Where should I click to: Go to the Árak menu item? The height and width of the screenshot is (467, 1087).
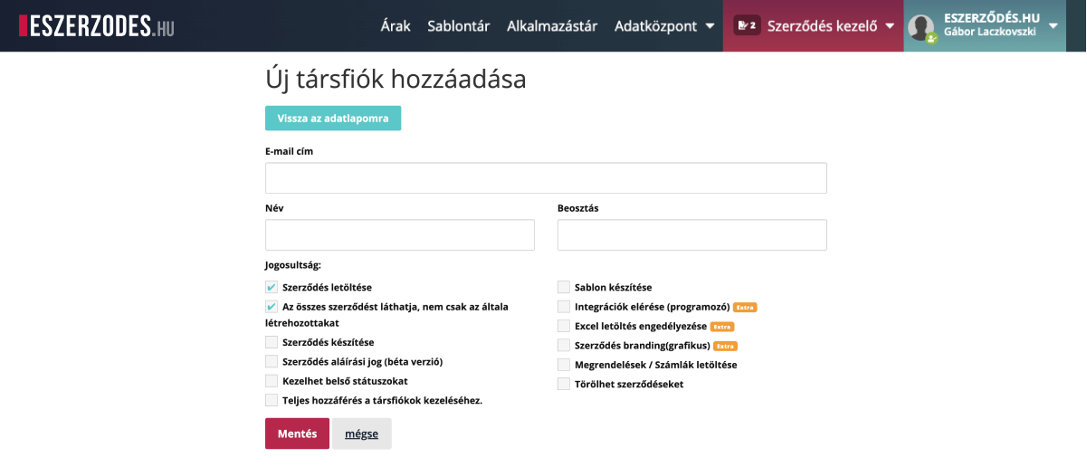point(396,26)
